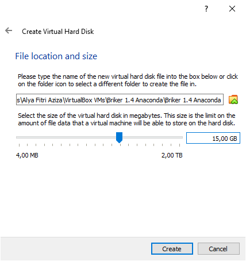Click slider track left of the handle

point(66,137)
